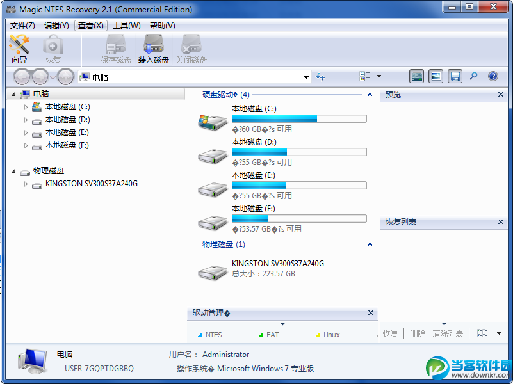Select local disk C: large drive icon

[x=213, y=122]
